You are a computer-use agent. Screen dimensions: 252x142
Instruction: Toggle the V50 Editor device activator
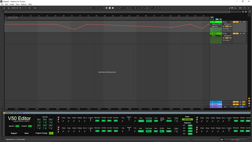(4, 113)
